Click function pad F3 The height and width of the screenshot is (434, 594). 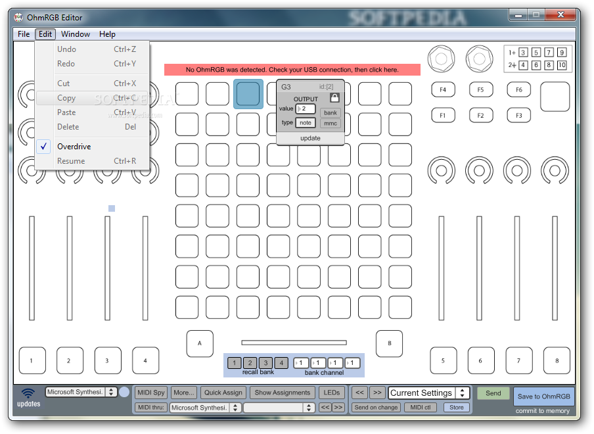518,116
